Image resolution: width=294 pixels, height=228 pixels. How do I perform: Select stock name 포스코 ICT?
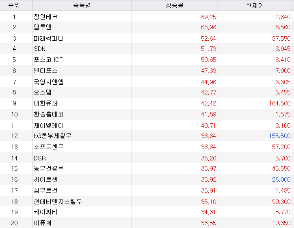(48, 60)
